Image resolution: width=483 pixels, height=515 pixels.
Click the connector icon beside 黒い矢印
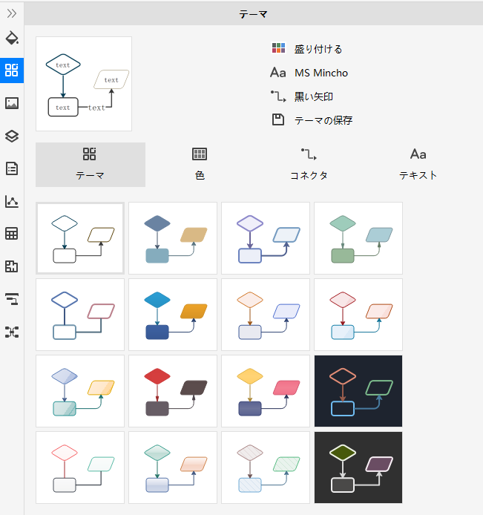[x=278, y=96]
